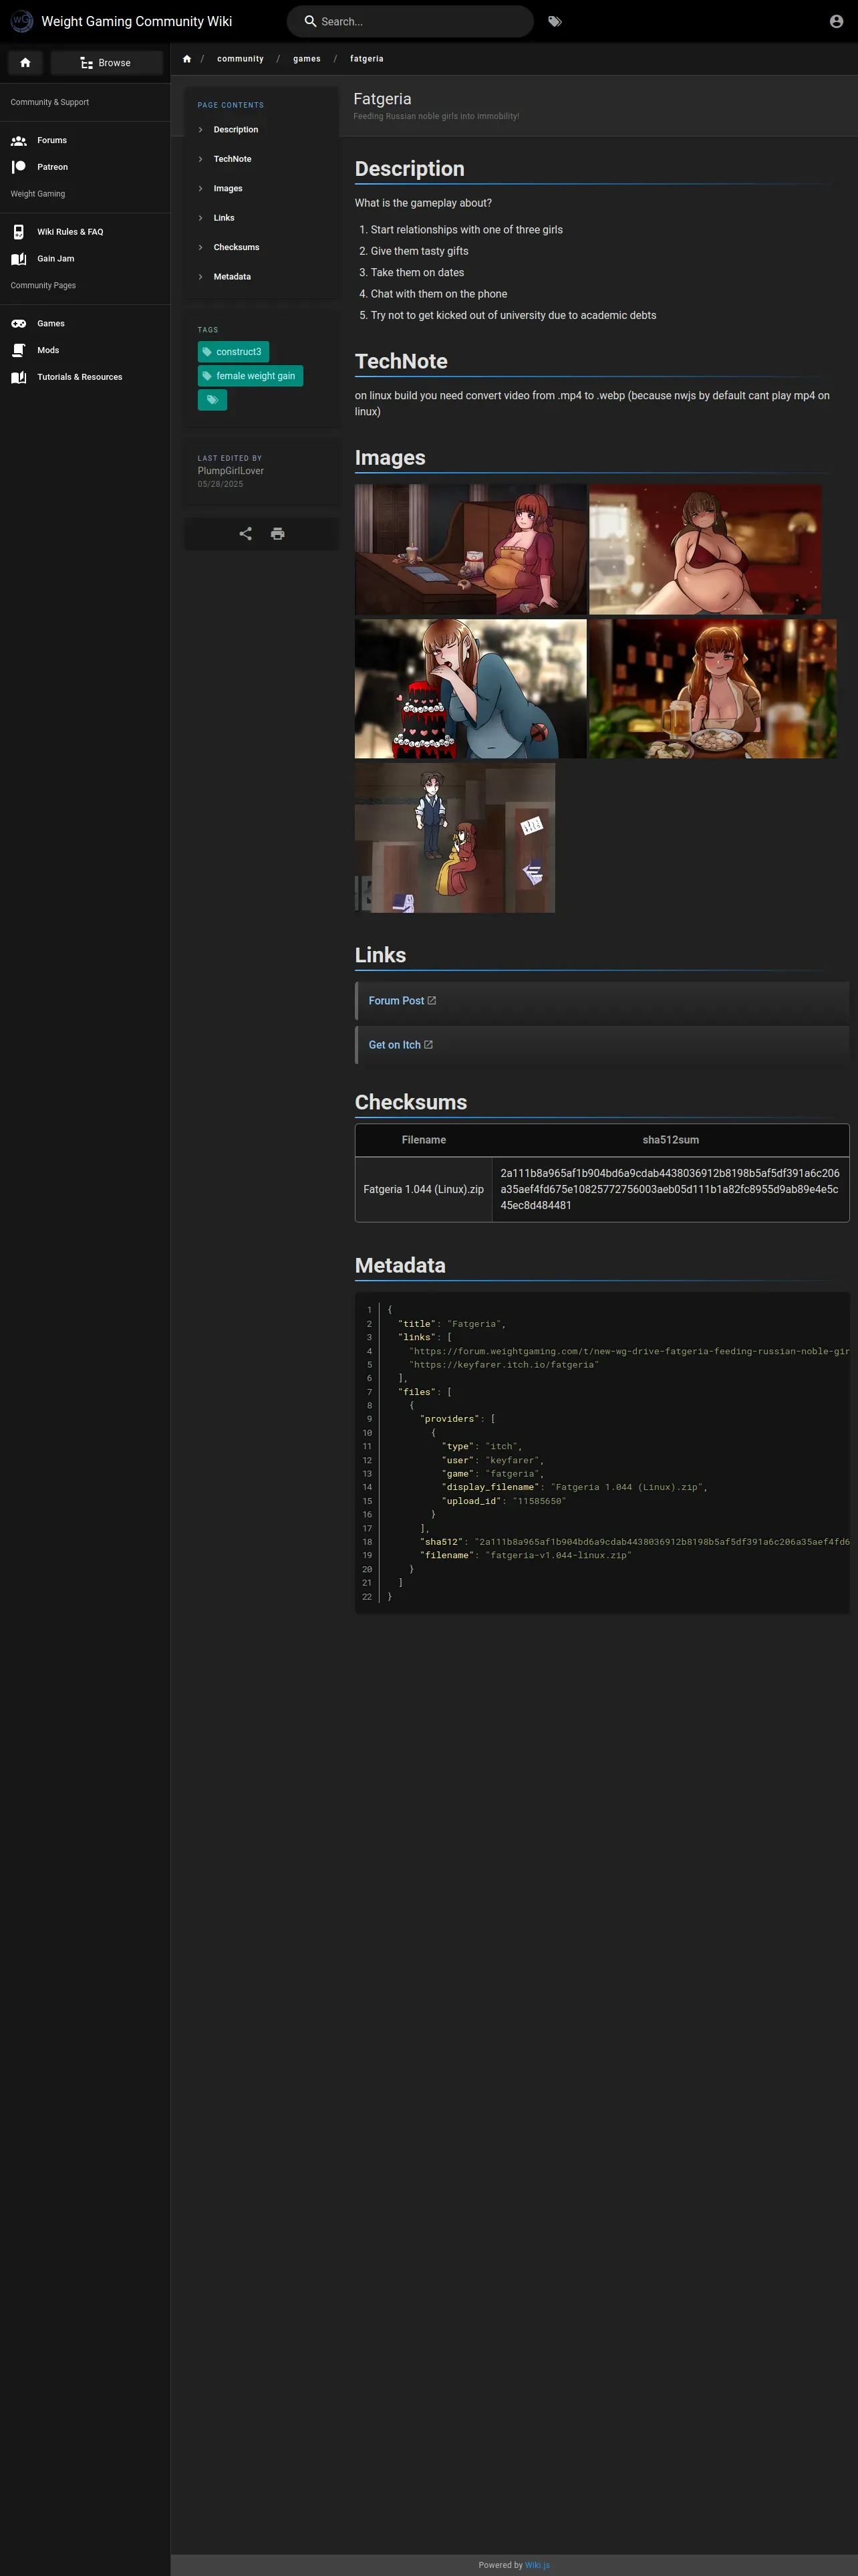The height and width of the screenshot is (2576, 858).
Task: Select the female weight gain tag
Action: click(251, 376)
